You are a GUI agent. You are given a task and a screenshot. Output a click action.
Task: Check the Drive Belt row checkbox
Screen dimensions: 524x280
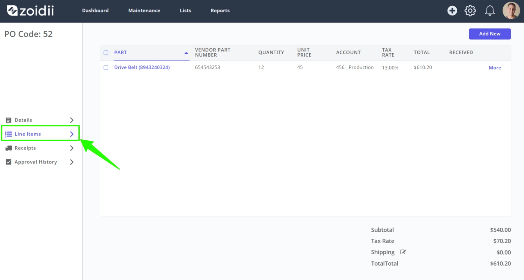point(106,68)
